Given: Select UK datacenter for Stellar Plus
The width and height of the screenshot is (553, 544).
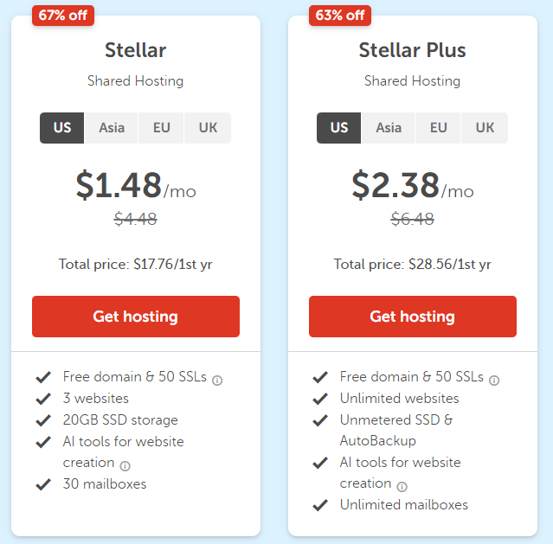Looking at the screenshot, I should tap(485, 128).
